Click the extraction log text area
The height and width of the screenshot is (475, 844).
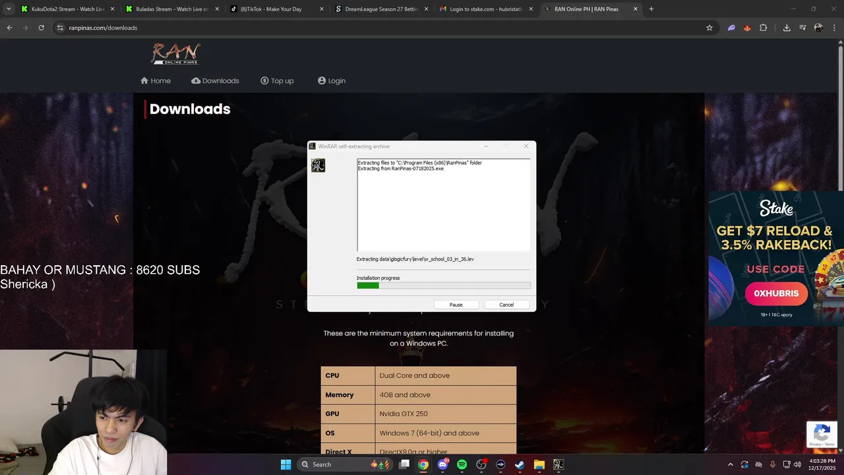pyautogui.click(x=443, y=205)
